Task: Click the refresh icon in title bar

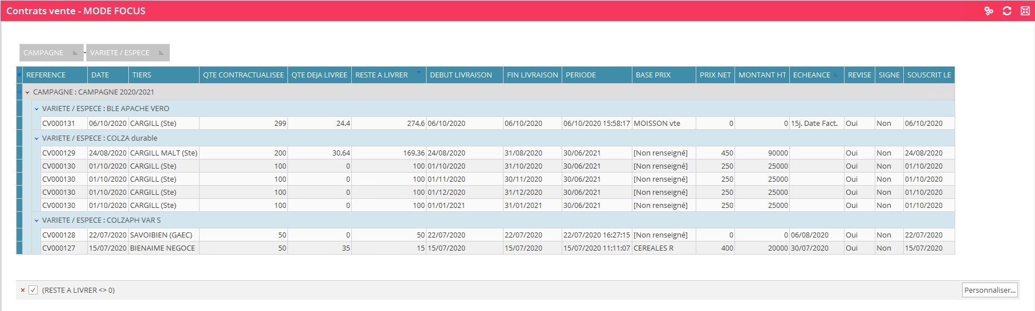Action: 1007,11
